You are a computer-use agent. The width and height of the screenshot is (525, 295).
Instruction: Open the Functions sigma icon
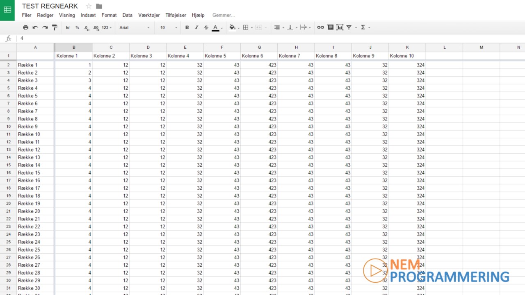pos(363,27)
